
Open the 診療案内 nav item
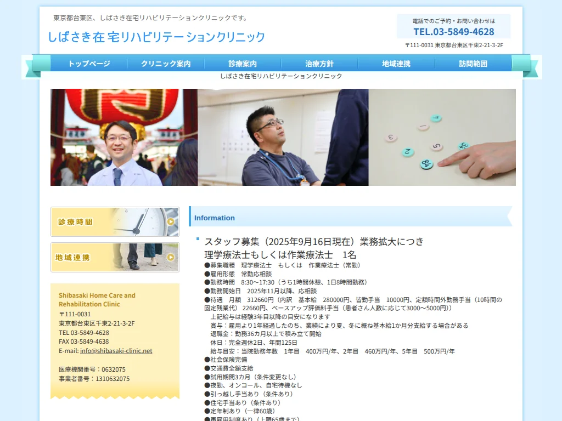243,64
